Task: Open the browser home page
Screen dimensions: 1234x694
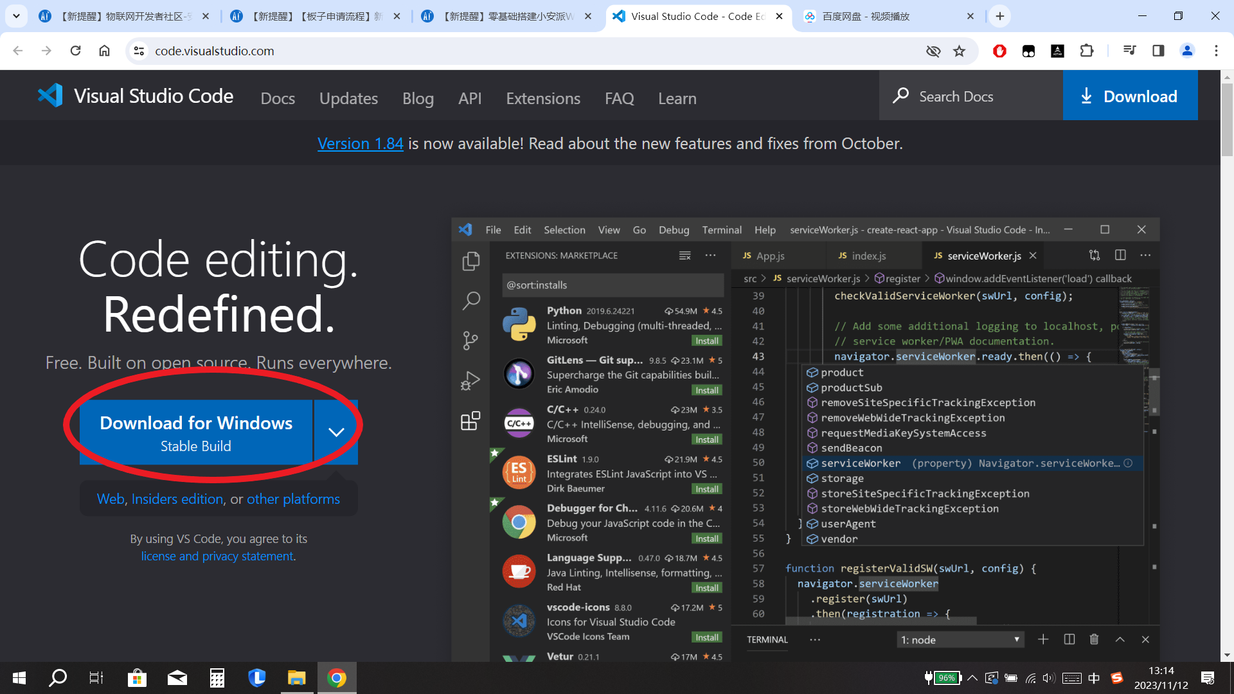Action: (x=104, y=51)
